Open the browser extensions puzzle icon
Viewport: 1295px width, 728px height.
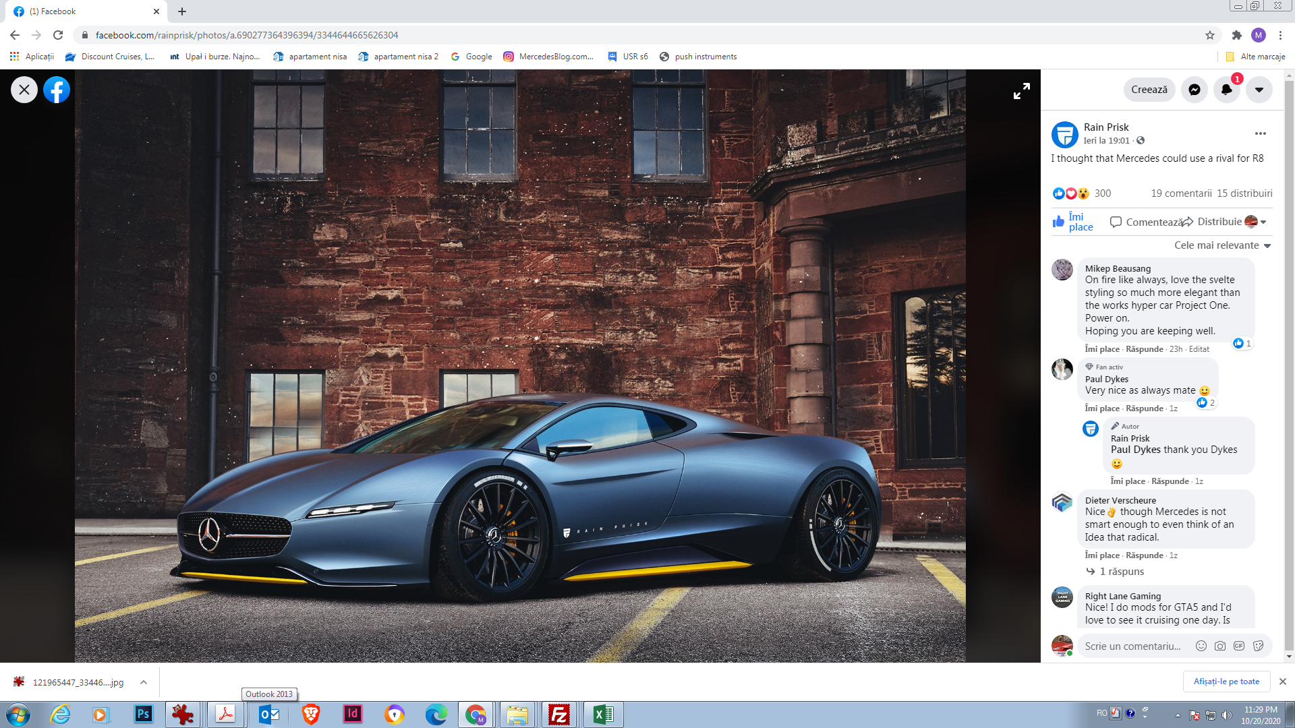point(1236,35)
